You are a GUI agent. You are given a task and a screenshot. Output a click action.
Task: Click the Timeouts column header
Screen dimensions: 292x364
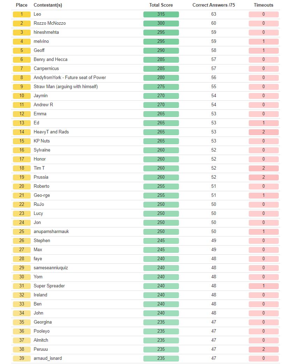263,5
